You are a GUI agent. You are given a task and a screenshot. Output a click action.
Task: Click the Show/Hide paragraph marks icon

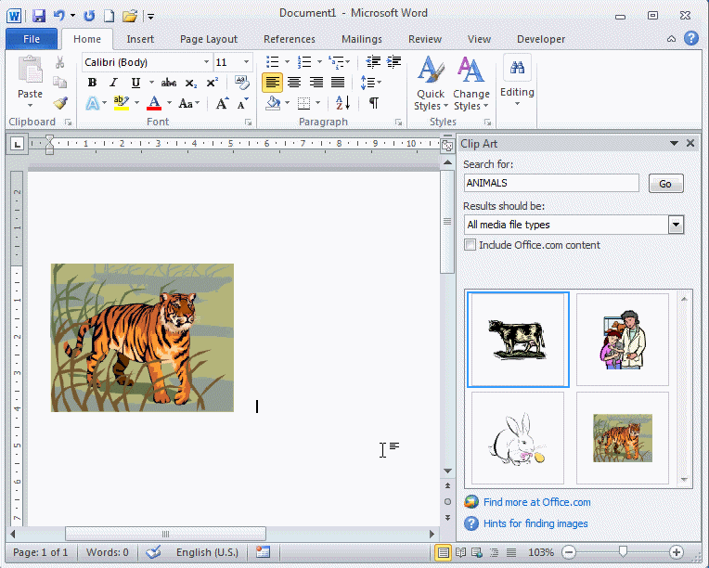point(373,103)
